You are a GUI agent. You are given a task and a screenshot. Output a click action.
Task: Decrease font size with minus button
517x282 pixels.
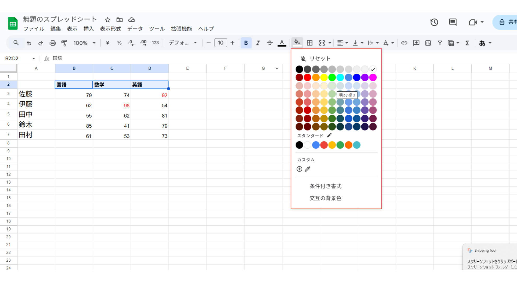(208, 43)
